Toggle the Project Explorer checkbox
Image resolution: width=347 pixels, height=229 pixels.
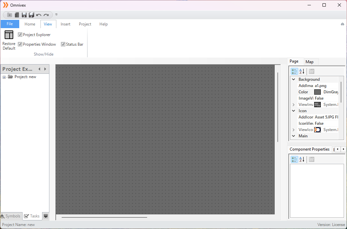point(20,35)
